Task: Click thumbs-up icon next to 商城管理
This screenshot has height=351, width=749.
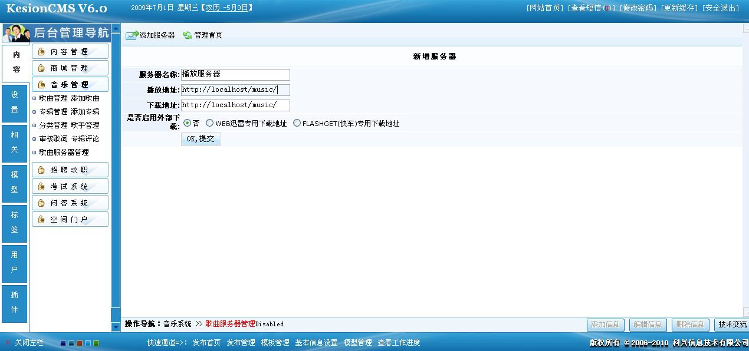Action: point(41,68)
